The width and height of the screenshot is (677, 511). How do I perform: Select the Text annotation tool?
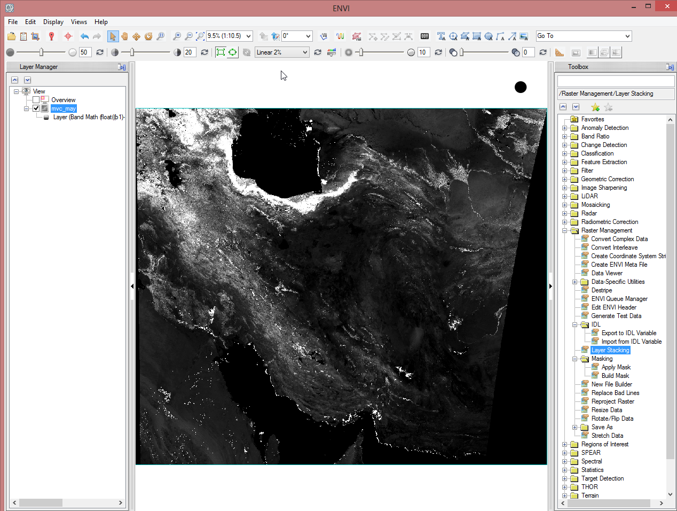pyautogui.click(x=441, y=36)
